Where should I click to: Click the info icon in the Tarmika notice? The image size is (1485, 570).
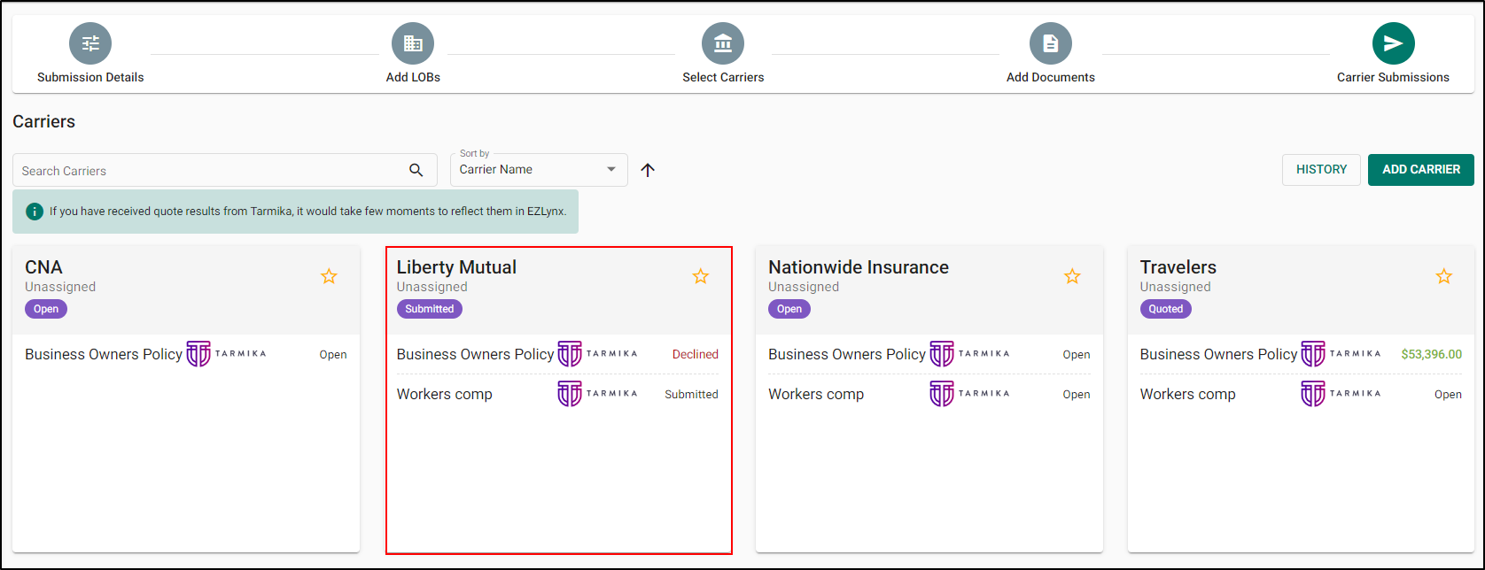[35, 212]
